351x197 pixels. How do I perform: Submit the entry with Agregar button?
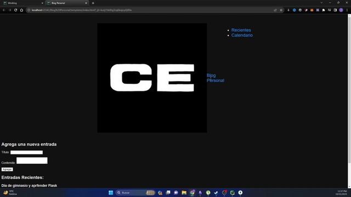(7, 169)
